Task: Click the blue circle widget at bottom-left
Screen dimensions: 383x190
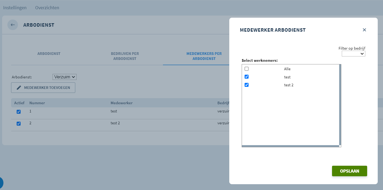Action: pyautogui.click(x=1, y=183)
